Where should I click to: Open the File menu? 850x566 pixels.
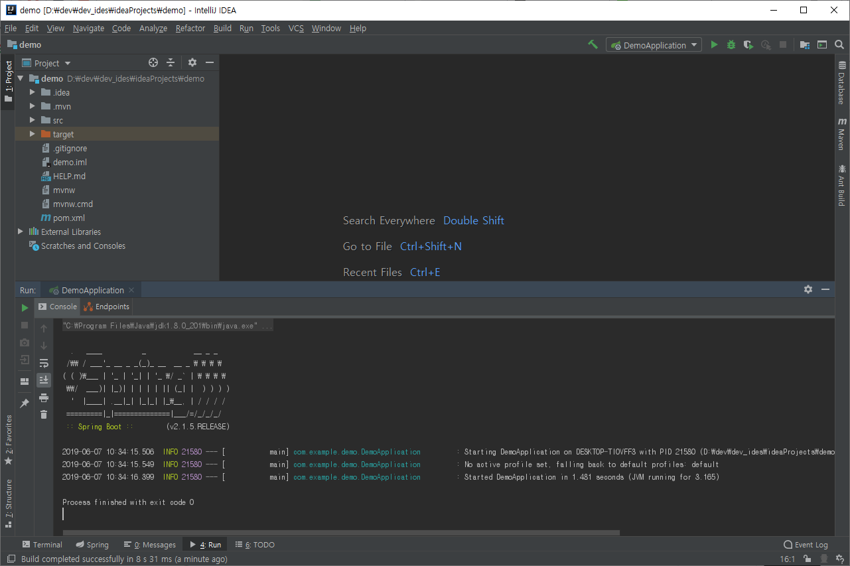10,28
